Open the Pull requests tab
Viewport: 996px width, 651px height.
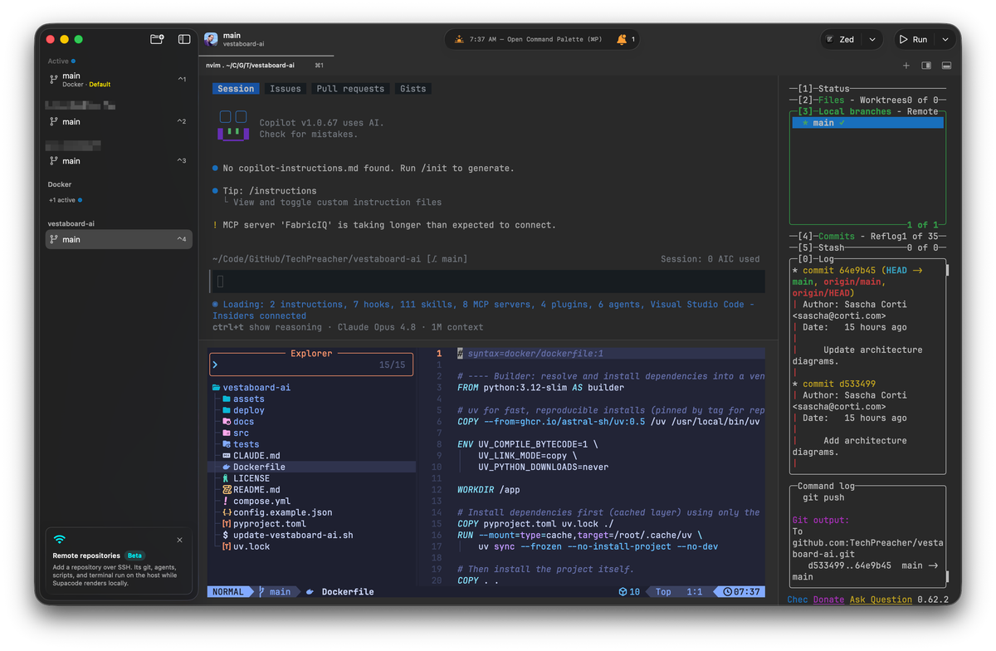tap(350, 89)
